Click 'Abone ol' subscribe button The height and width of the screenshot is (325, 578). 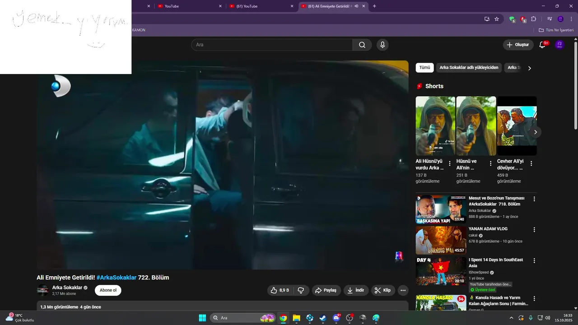[108, 290]
